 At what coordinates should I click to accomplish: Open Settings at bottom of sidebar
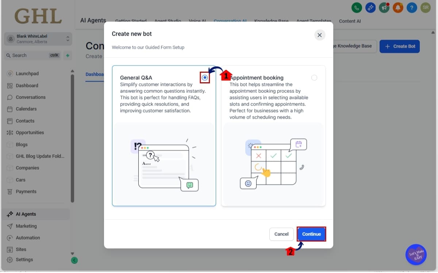(x=24, y=260)
